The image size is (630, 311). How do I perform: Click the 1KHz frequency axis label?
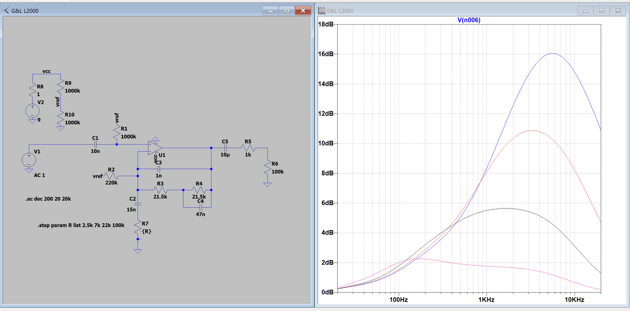(486, 299)
